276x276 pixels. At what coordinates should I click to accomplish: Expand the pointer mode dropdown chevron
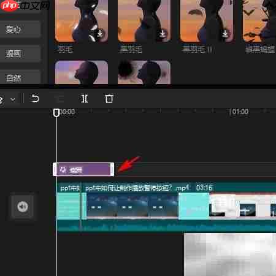[13, 99]
